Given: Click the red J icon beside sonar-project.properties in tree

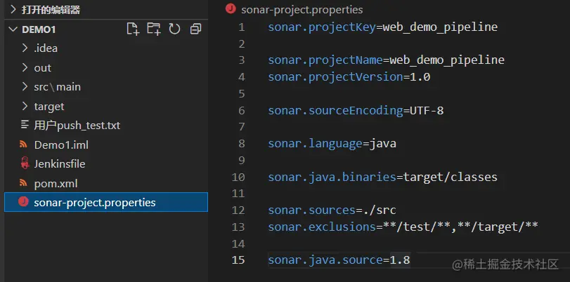Looking at the screenshot, I should (23, 202).
